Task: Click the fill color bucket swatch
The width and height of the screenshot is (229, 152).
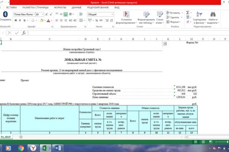Action: tap(42, 21)
